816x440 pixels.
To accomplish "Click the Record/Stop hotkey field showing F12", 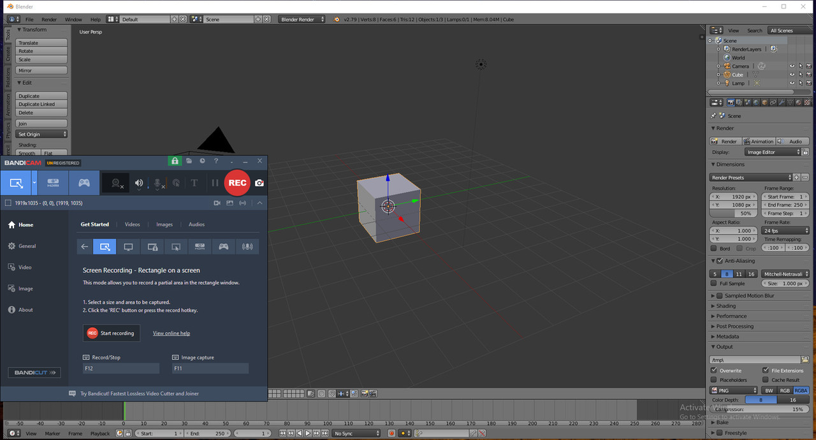I will tap(121, 369).
